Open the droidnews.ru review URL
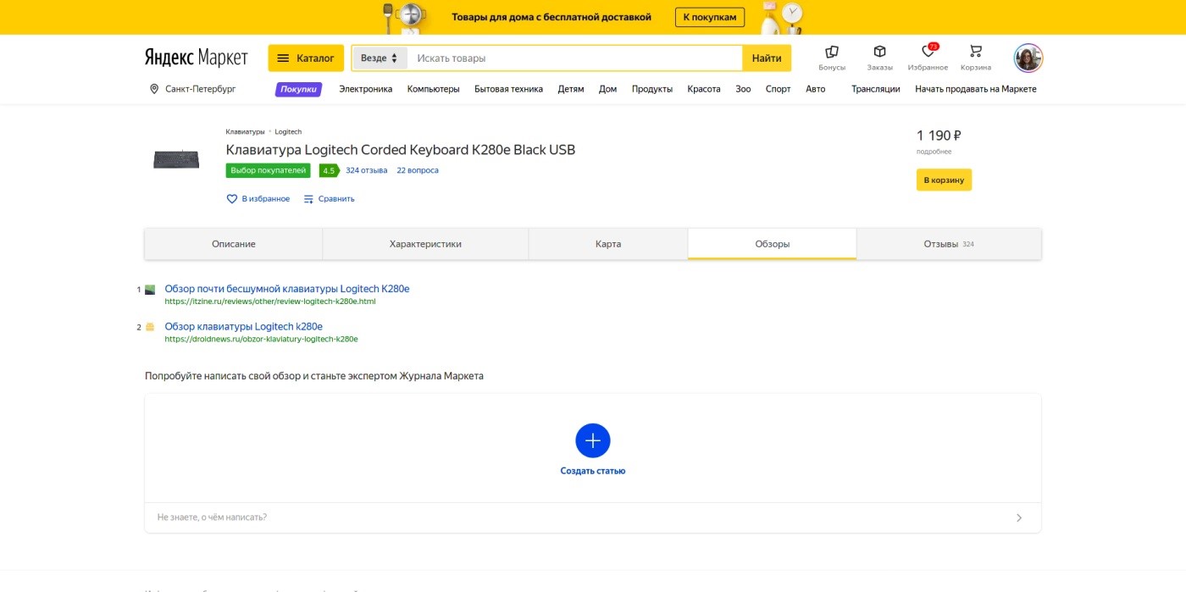 [x=262, y=339]
